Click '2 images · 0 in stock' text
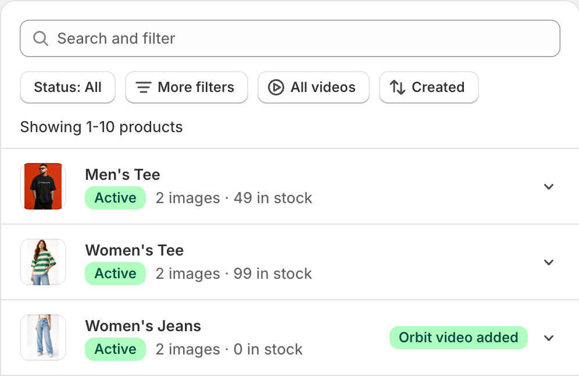This screenshot has width=579, height=376. (x=229, y=349)
